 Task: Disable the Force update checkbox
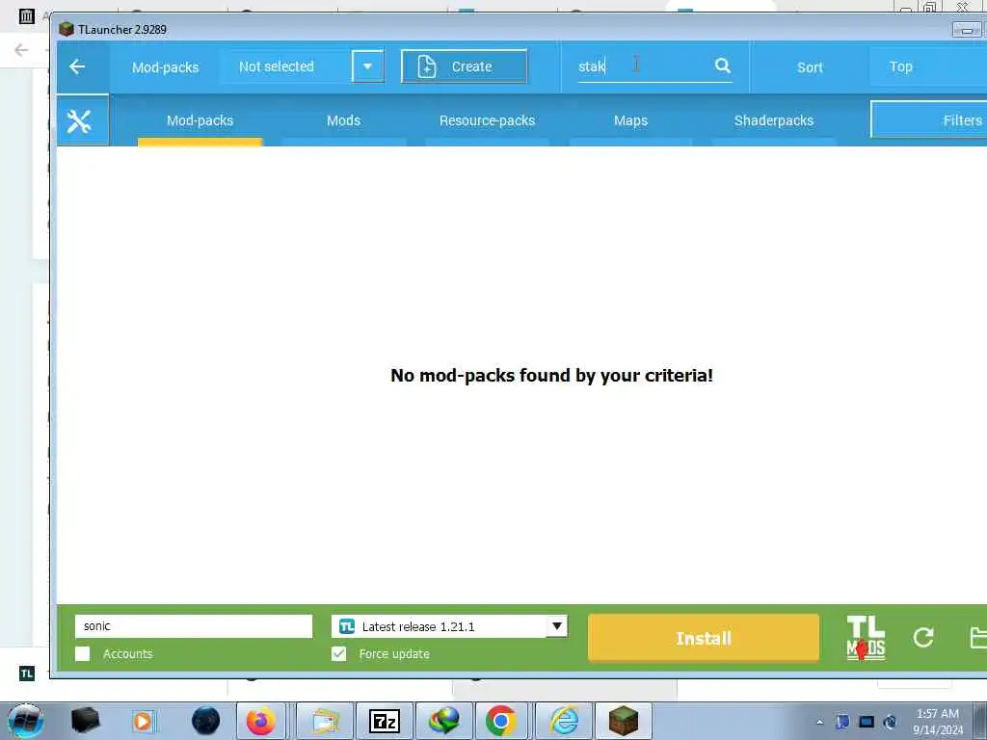(x=338, y=654)
